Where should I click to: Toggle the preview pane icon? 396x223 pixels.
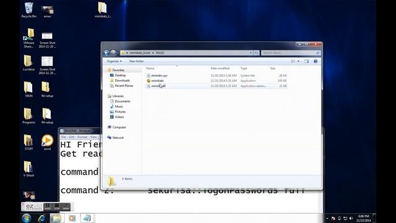tap(307, 61)
